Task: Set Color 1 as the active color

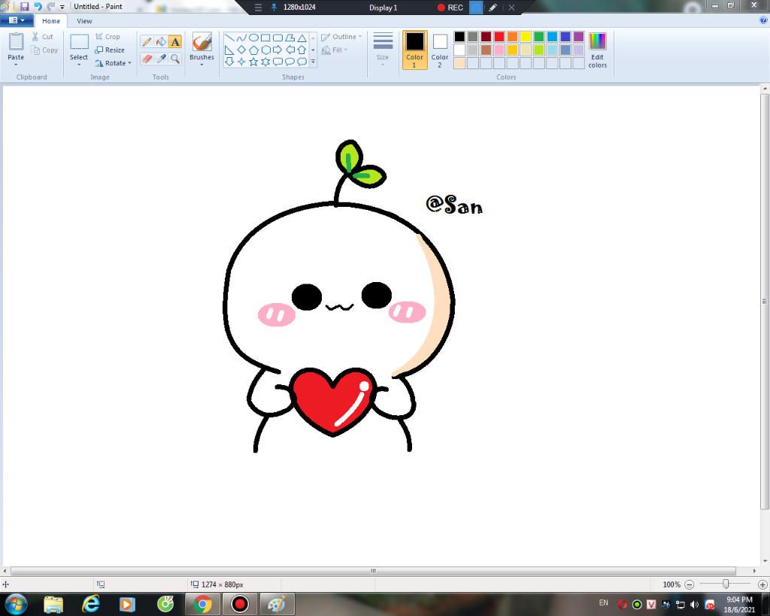Action: (414, 50)
